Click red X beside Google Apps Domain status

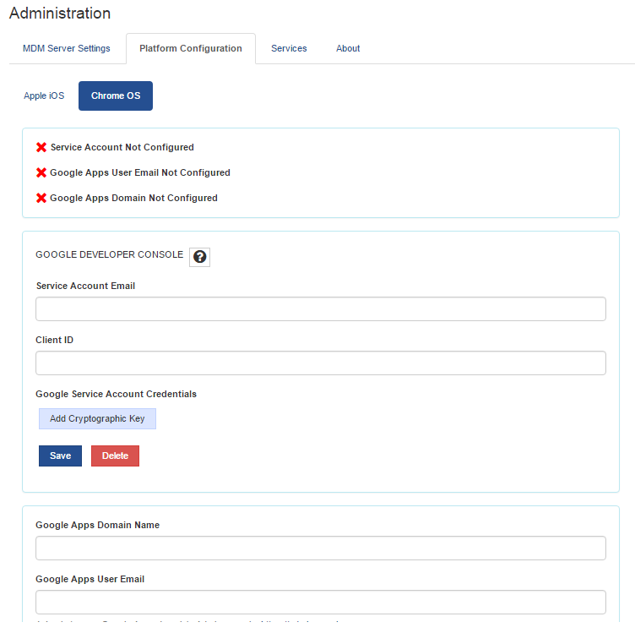[41, 198]
